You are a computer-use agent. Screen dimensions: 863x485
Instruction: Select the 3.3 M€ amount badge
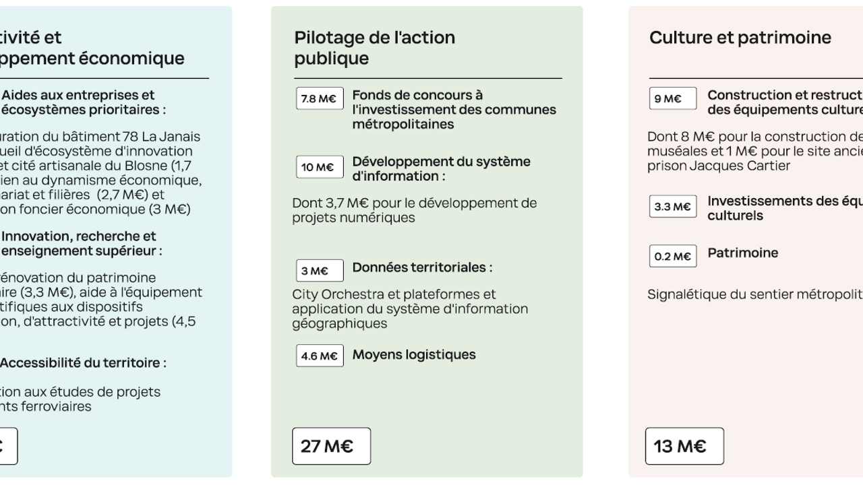click(x=673, y=206)
